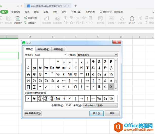Image resolution: width=155 pixels, height=134 pixels.
Task: Switch to the 特殊字符 tab
Action: [43, 49]
